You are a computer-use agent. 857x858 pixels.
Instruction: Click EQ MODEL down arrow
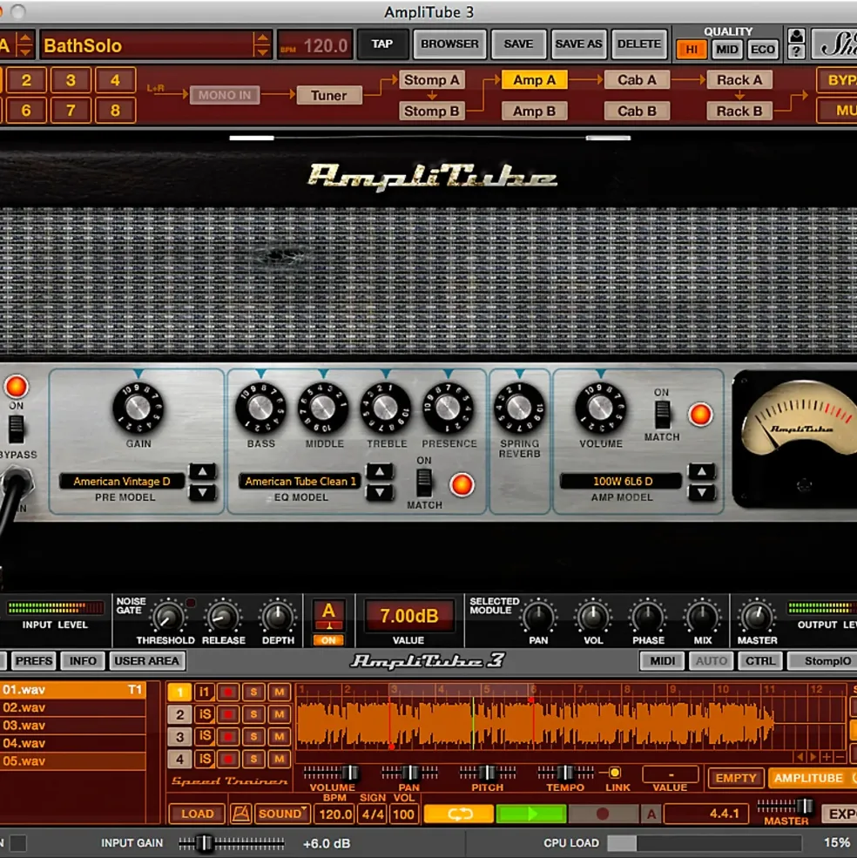(x=380, y=492)
